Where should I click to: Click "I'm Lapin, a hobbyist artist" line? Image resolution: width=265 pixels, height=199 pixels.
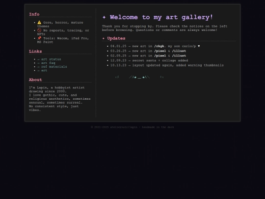[x=57, y=87]
